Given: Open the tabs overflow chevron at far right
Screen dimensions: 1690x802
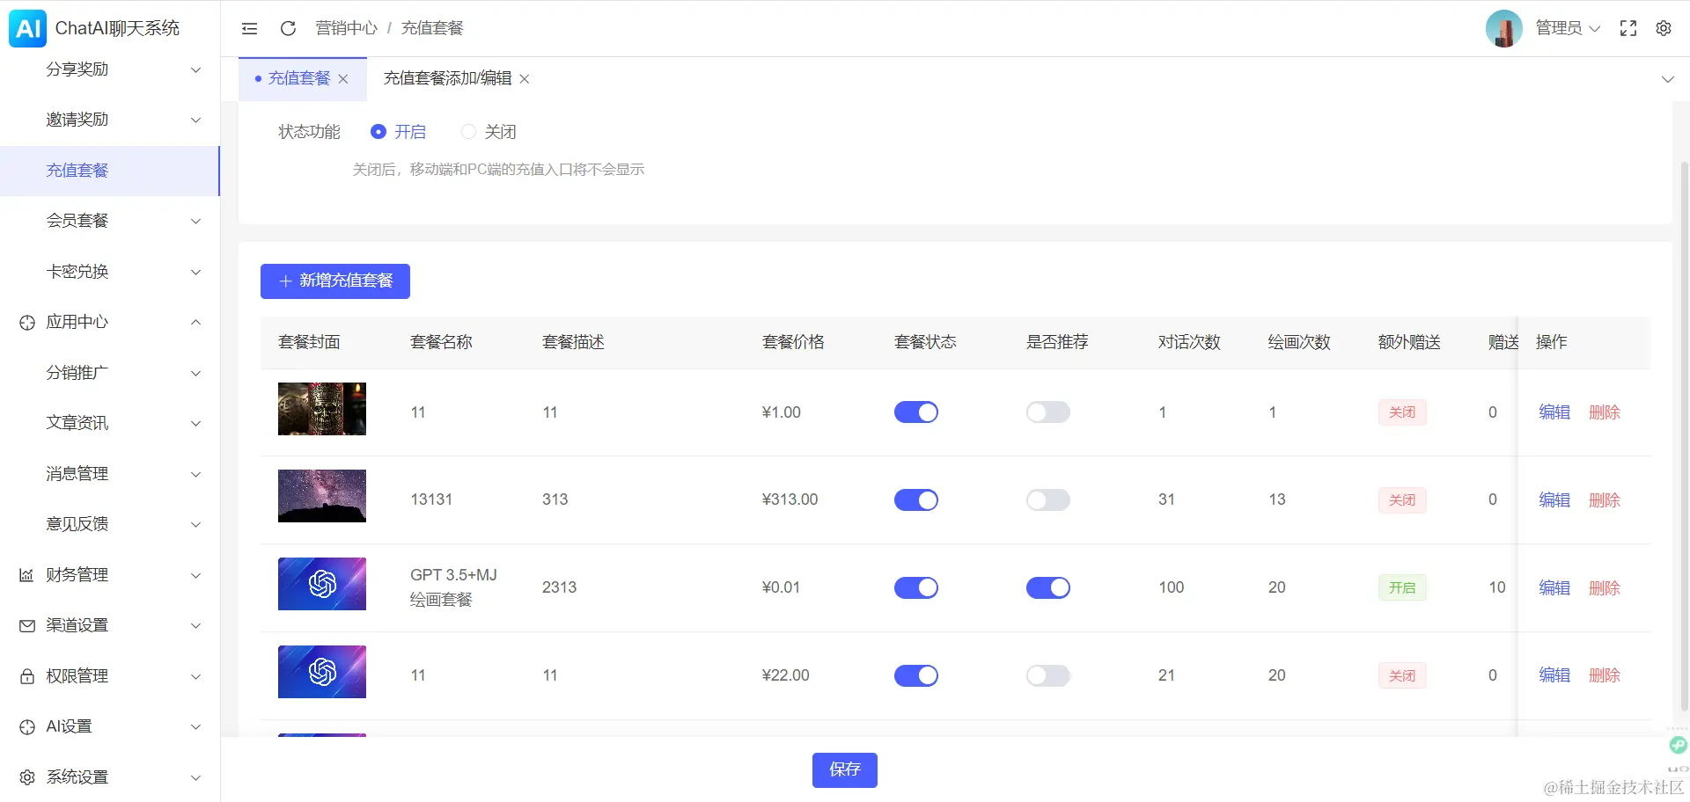Looking at the screenshot, I should 1667,79.
